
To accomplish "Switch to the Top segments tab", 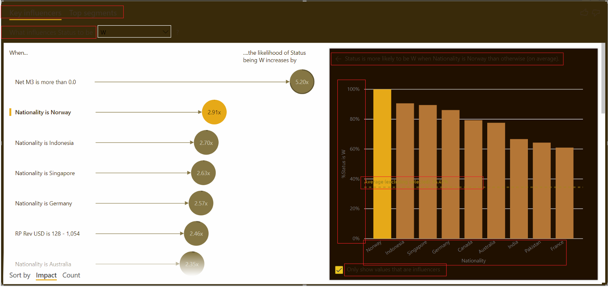I will 93,13.
